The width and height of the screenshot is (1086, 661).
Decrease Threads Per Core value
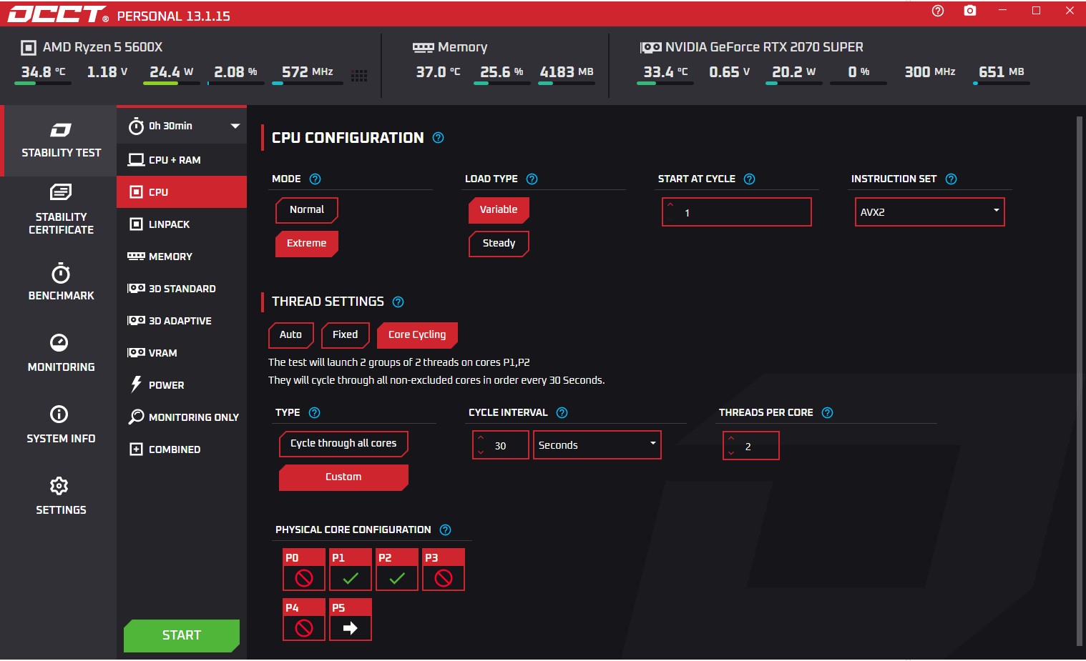click(x=731, y=453)
